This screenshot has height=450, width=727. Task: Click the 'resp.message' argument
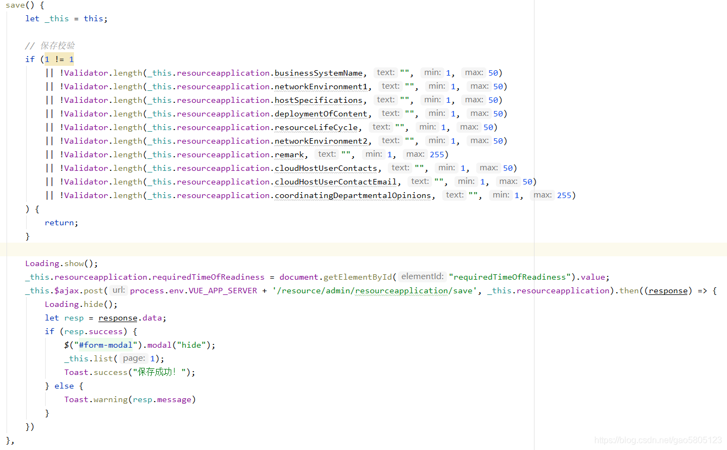click(161, 399)
